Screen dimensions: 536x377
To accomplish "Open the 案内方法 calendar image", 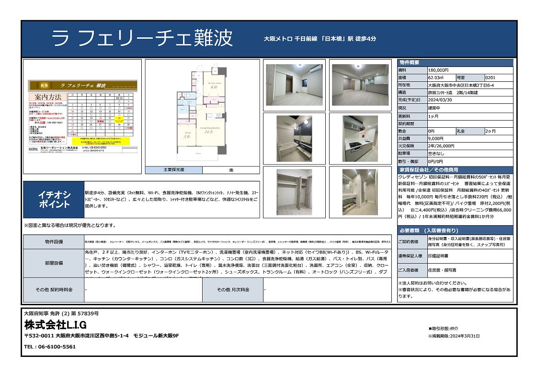I will (x=82, y=116).
